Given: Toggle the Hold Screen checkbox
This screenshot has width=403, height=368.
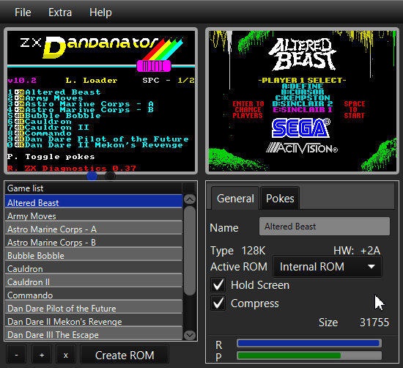Looking at the screenshot, I should tap(218, 285).
